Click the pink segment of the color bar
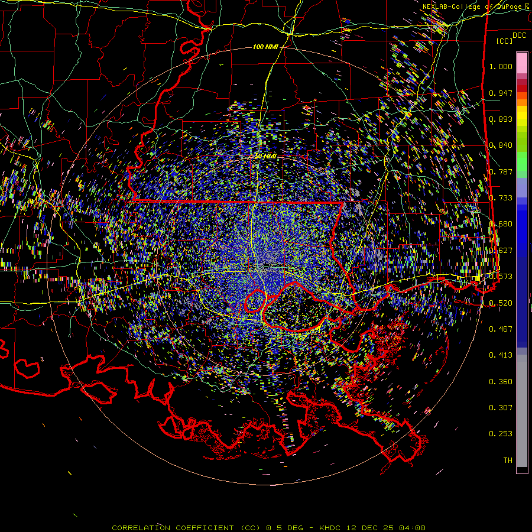The height and width of the screenshot is (532, 532). pos(522,63)
